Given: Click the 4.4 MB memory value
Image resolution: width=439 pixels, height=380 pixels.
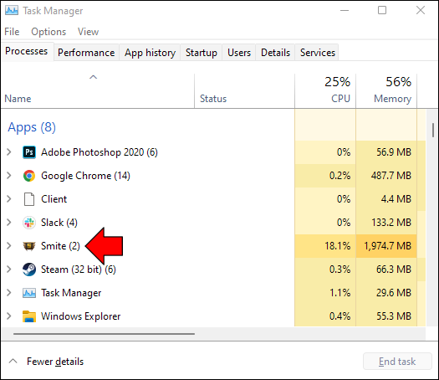Looking at the screenshot, I should tap(396, 199).
